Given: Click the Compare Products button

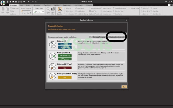Looking at the screenshot, I should (97, 37).
